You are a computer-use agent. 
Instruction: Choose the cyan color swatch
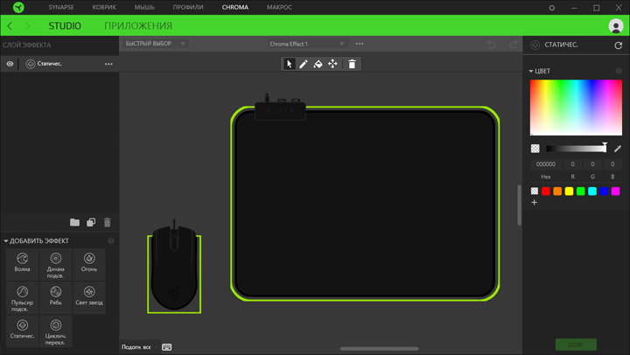(592, 191)
